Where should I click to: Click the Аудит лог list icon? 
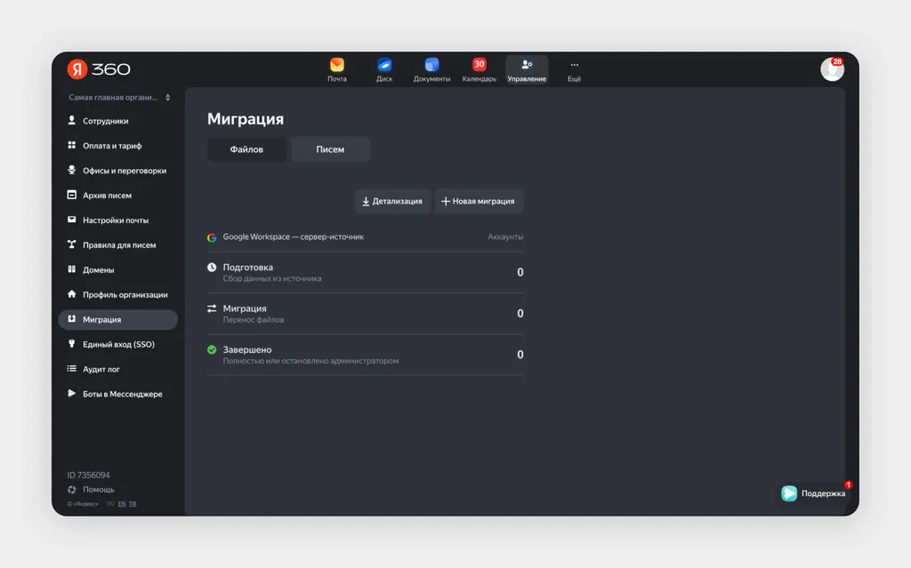(71, 368)
